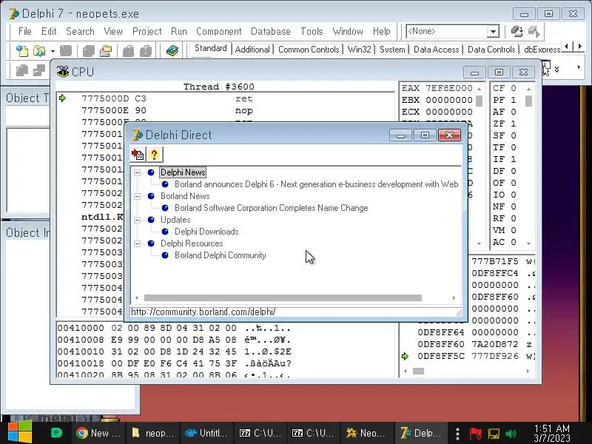Open the Tools menu
592x444 pixels.
[x=312, y=31]
